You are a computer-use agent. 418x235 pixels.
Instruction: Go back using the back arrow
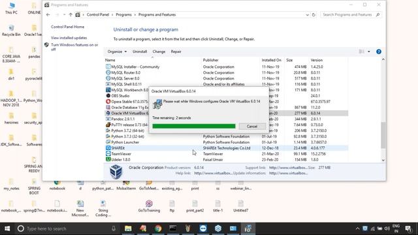tap(48, 14)
